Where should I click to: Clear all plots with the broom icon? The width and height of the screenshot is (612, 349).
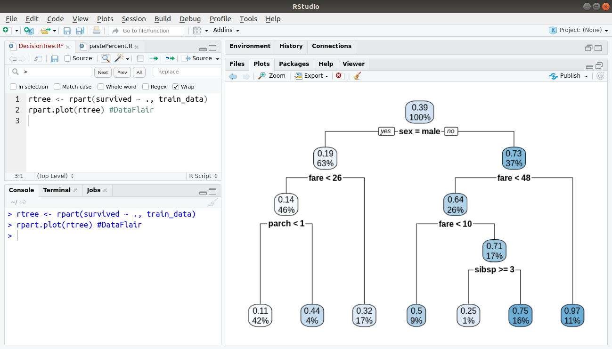(357, 75)
